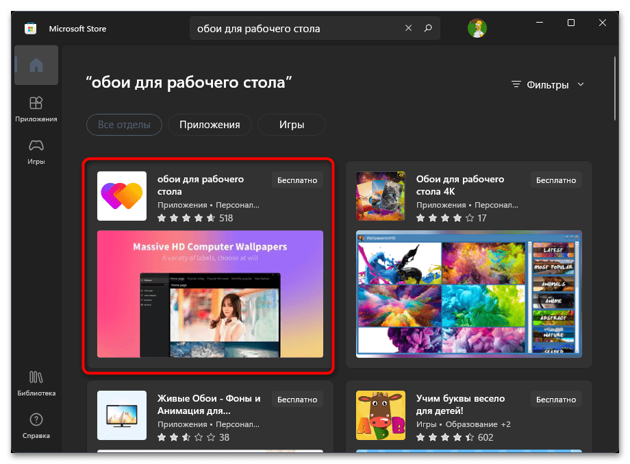The width and height of the screenshot is (630, 464).
Task: Clear the search box text
Action: (x=408, y=27)
